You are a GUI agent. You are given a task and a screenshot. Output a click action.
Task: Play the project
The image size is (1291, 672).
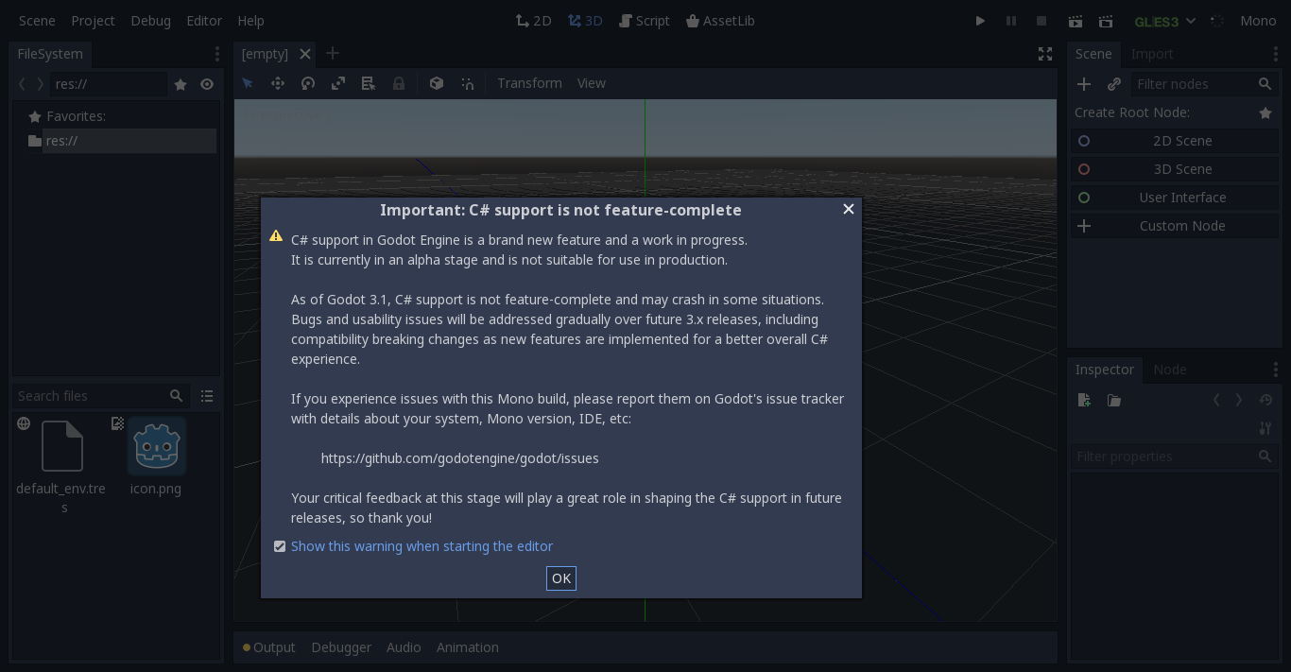pyautogui.click(x=980, y=21)
